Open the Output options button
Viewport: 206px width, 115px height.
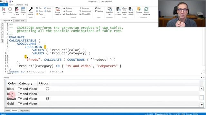tap(23, 11)
